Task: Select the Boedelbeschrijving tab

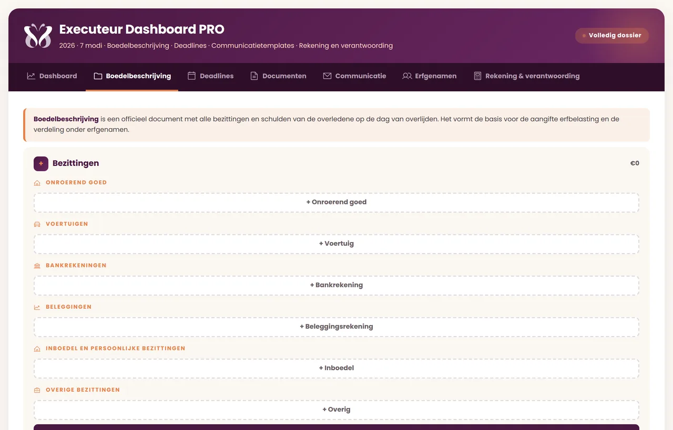Action: click(x=132, y=76)
